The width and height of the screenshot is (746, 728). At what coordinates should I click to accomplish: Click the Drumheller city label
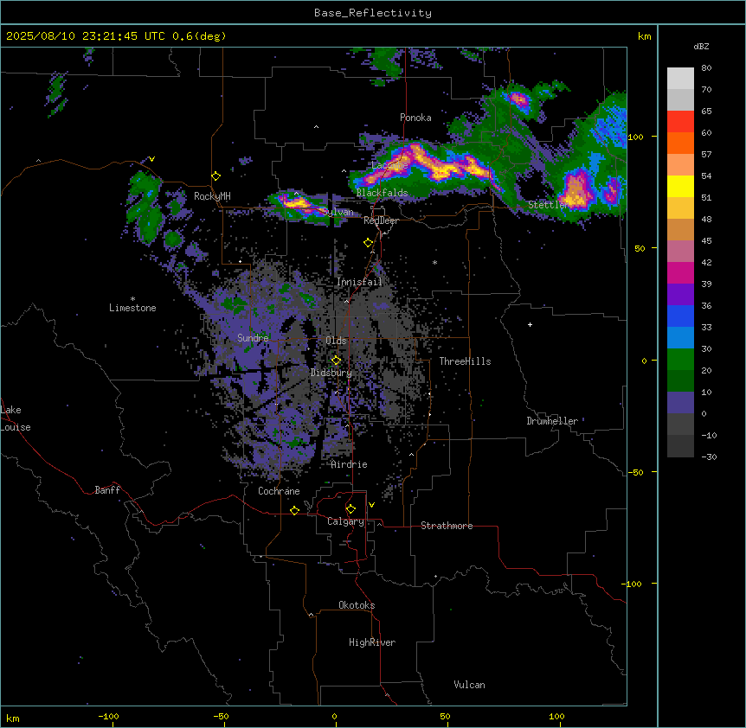(x=552, y=421)
